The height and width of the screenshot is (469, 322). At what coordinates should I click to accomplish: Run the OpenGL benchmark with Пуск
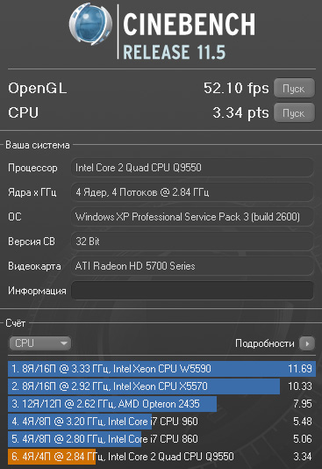tap(294, 88)
